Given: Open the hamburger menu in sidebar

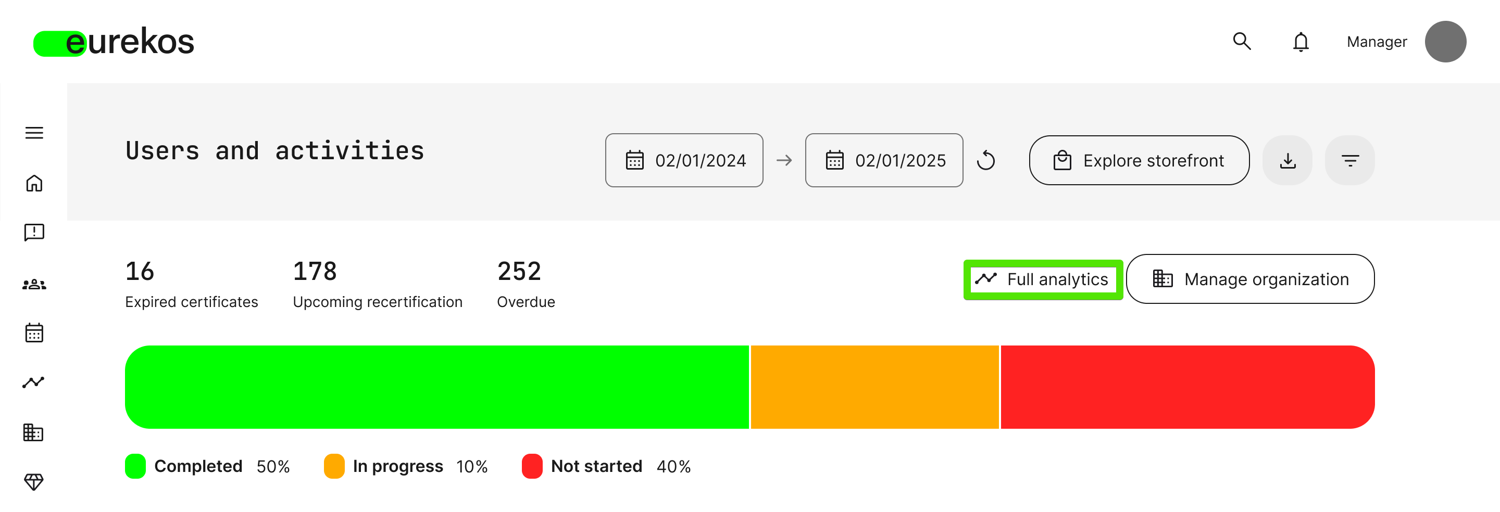Looking at the screenshot, I should click(34, 133).
